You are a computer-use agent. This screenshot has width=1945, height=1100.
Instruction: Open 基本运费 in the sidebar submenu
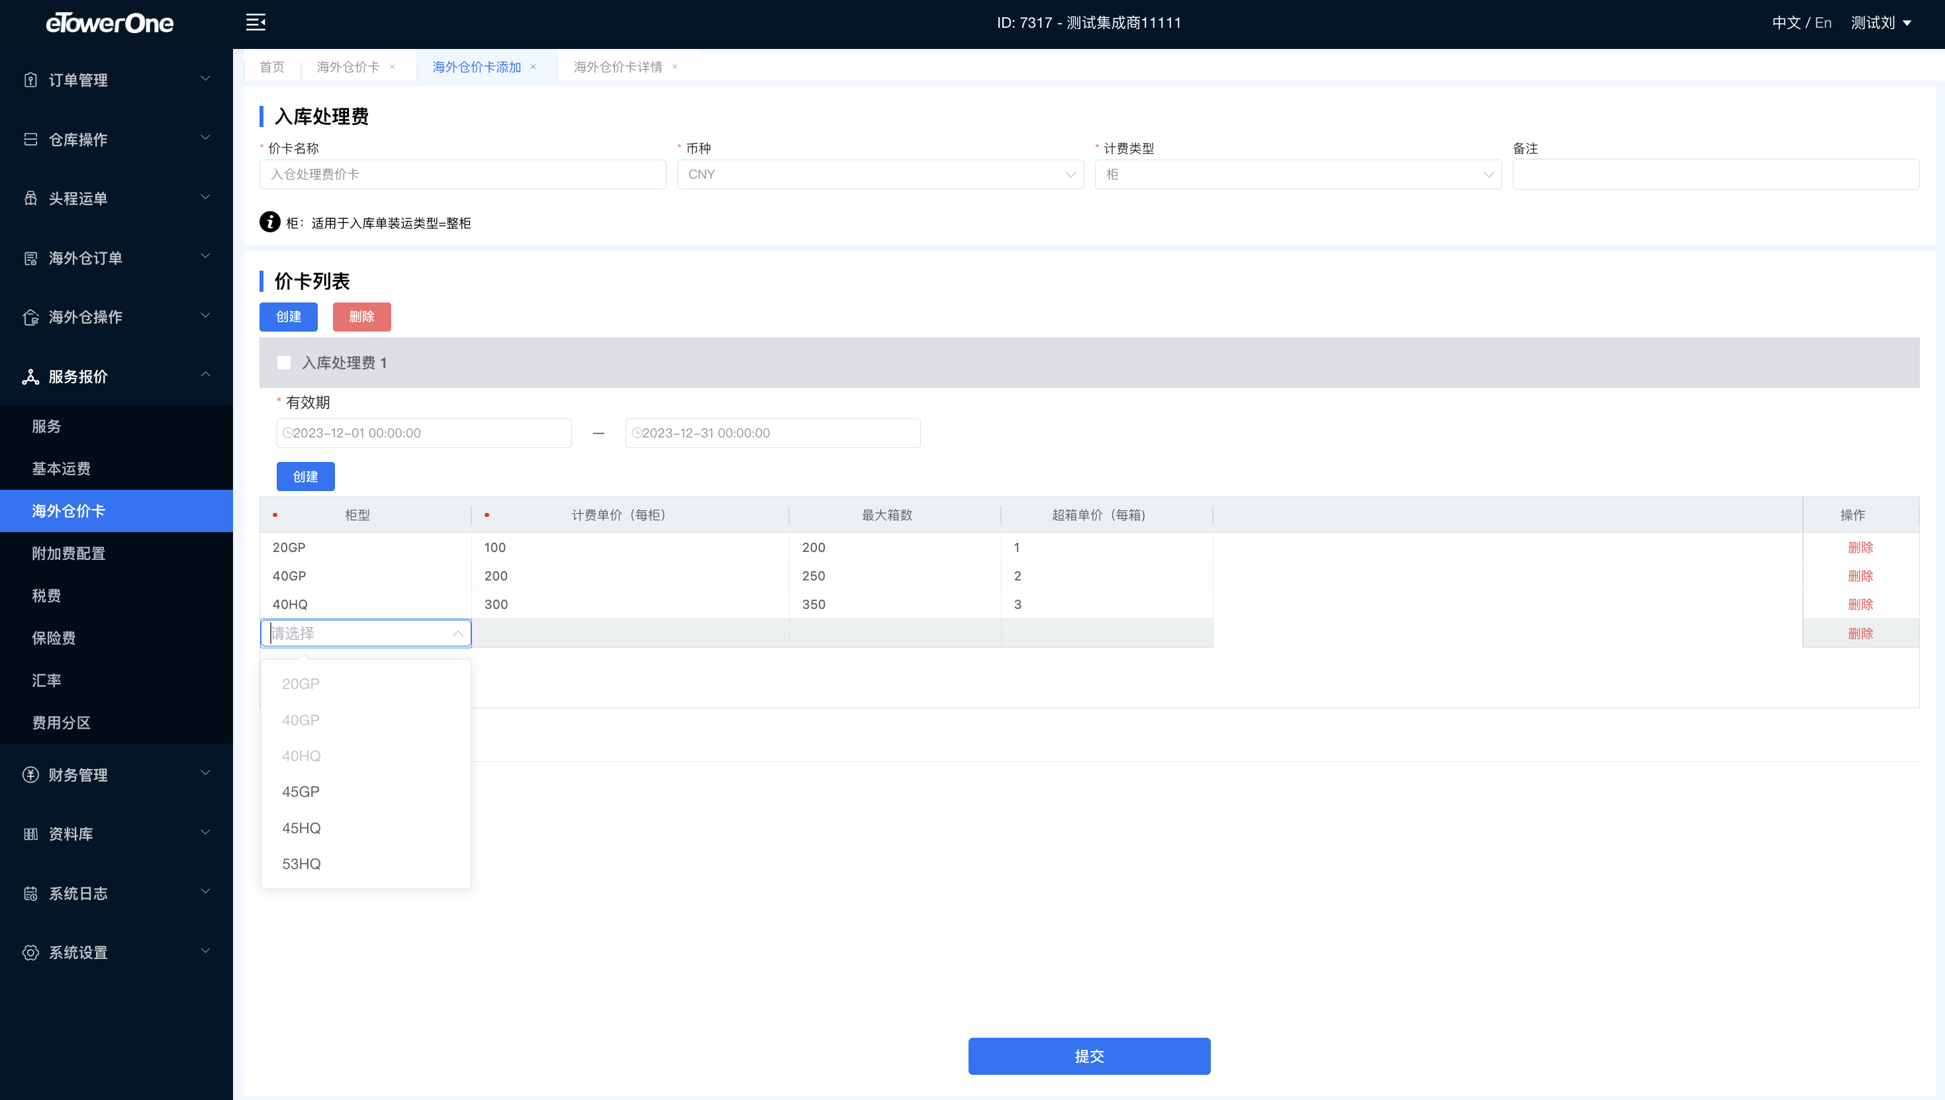[117, 469]
